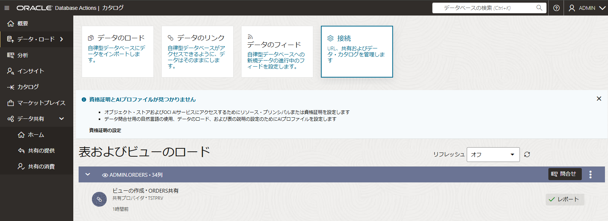Screen dimensions: 608x221
Task: Click the ホーム house icon in submenu
Action: 21,135
